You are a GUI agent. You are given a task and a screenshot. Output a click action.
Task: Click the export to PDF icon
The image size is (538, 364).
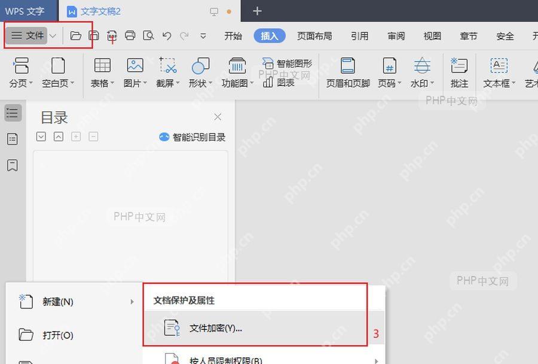click(112, 36)
